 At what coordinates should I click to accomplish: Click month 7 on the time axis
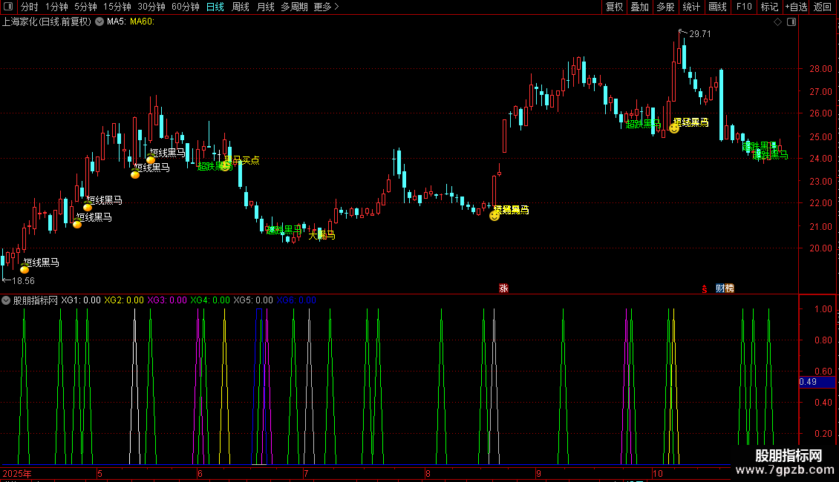click(x=306, y=474)
